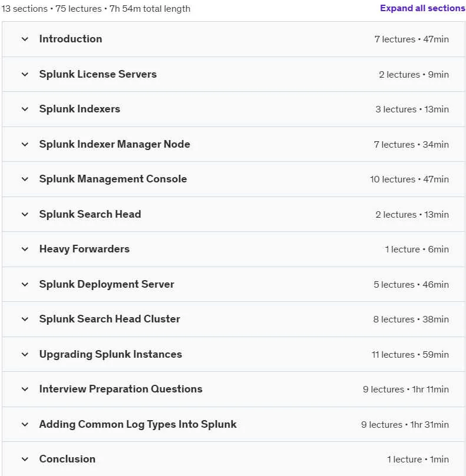Expand Splunk Search Head chevron arrow
Image resolution: width=466 pixels, height=476 pixels.
25,214
